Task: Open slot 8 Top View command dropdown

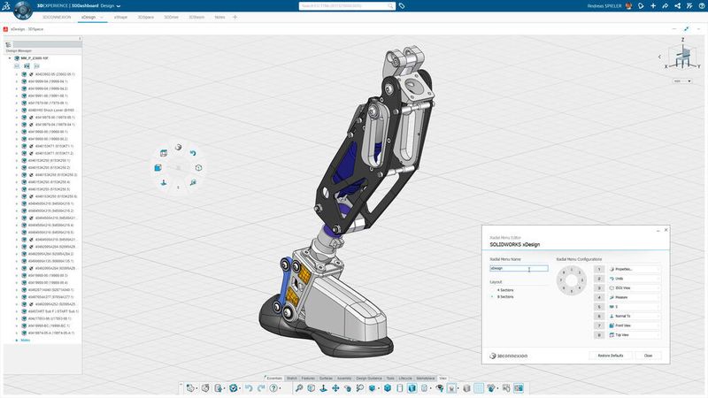Action: click(x=634, y=335)
